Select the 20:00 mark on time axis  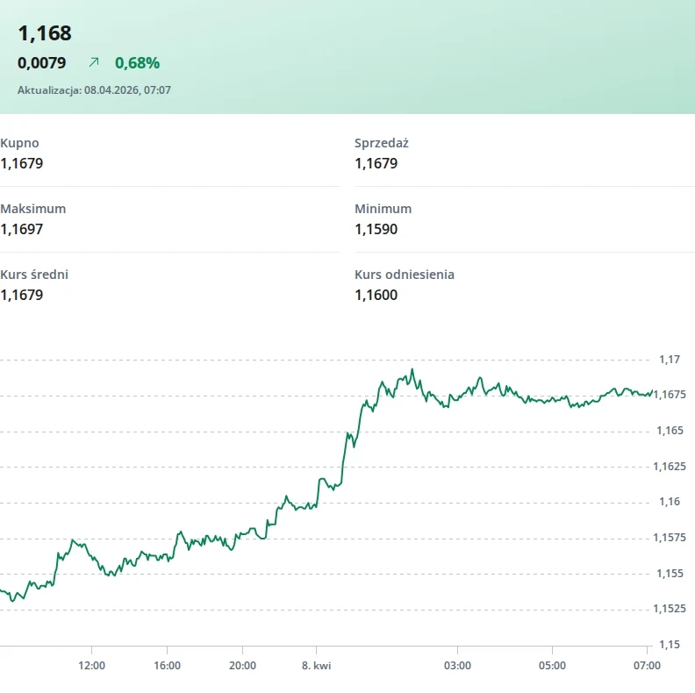click(242, 666)
